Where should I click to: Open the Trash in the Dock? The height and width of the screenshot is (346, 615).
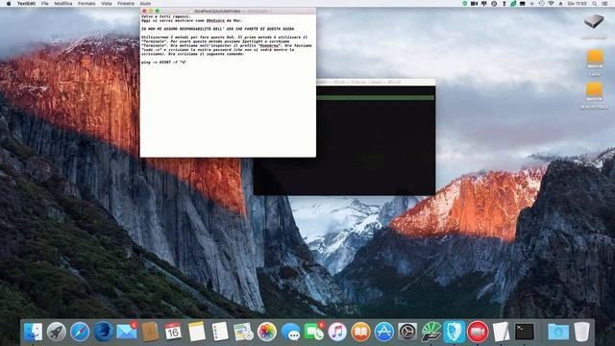point(581,332)
